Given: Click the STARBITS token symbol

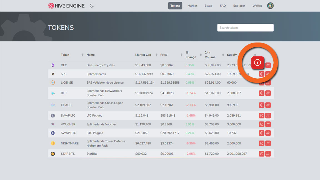Looking at the screenshot, I should 68,154.
